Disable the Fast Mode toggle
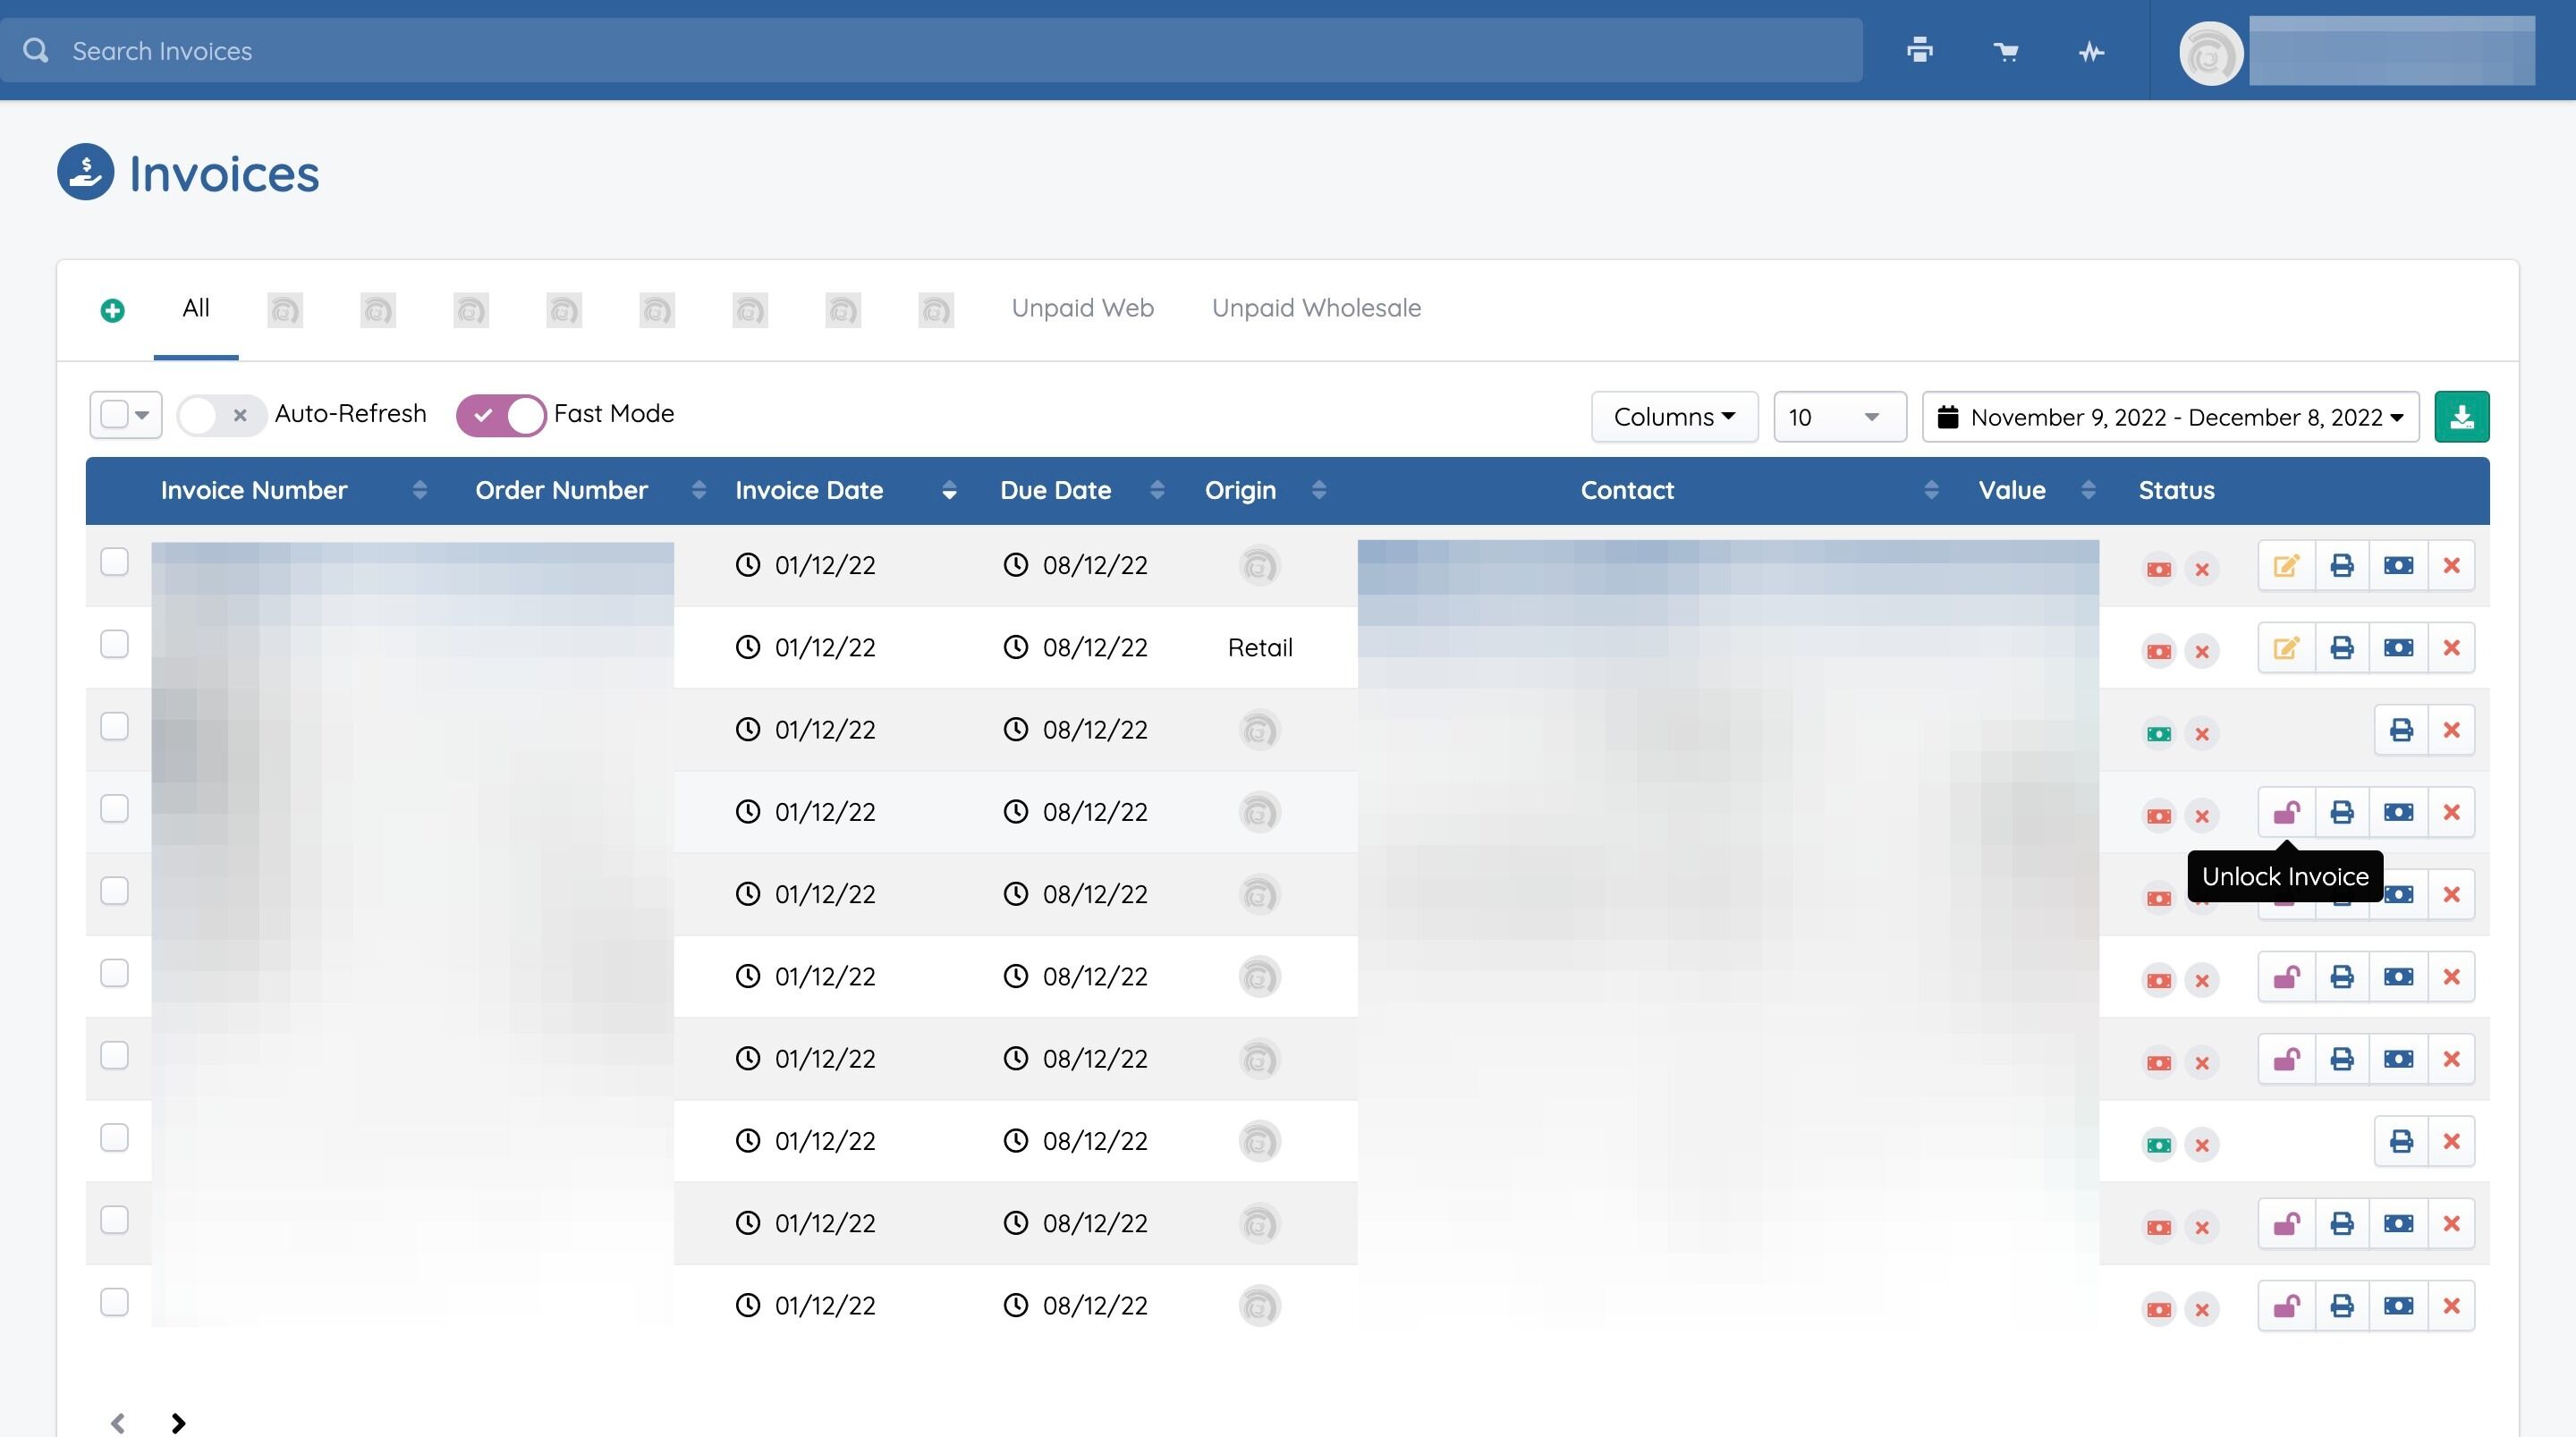 click(501, 415)
